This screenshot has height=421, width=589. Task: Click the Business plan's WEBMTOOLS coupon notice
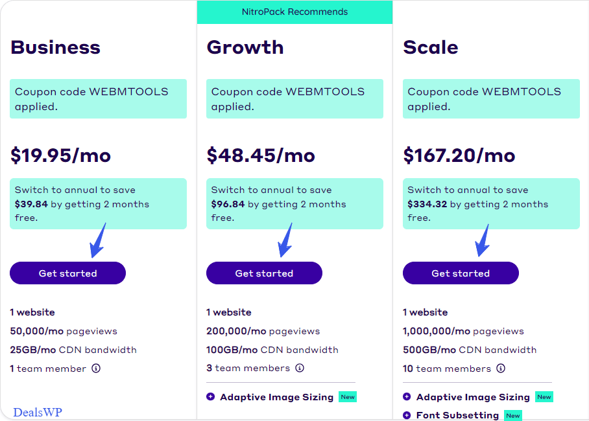[x=98, y=98]
